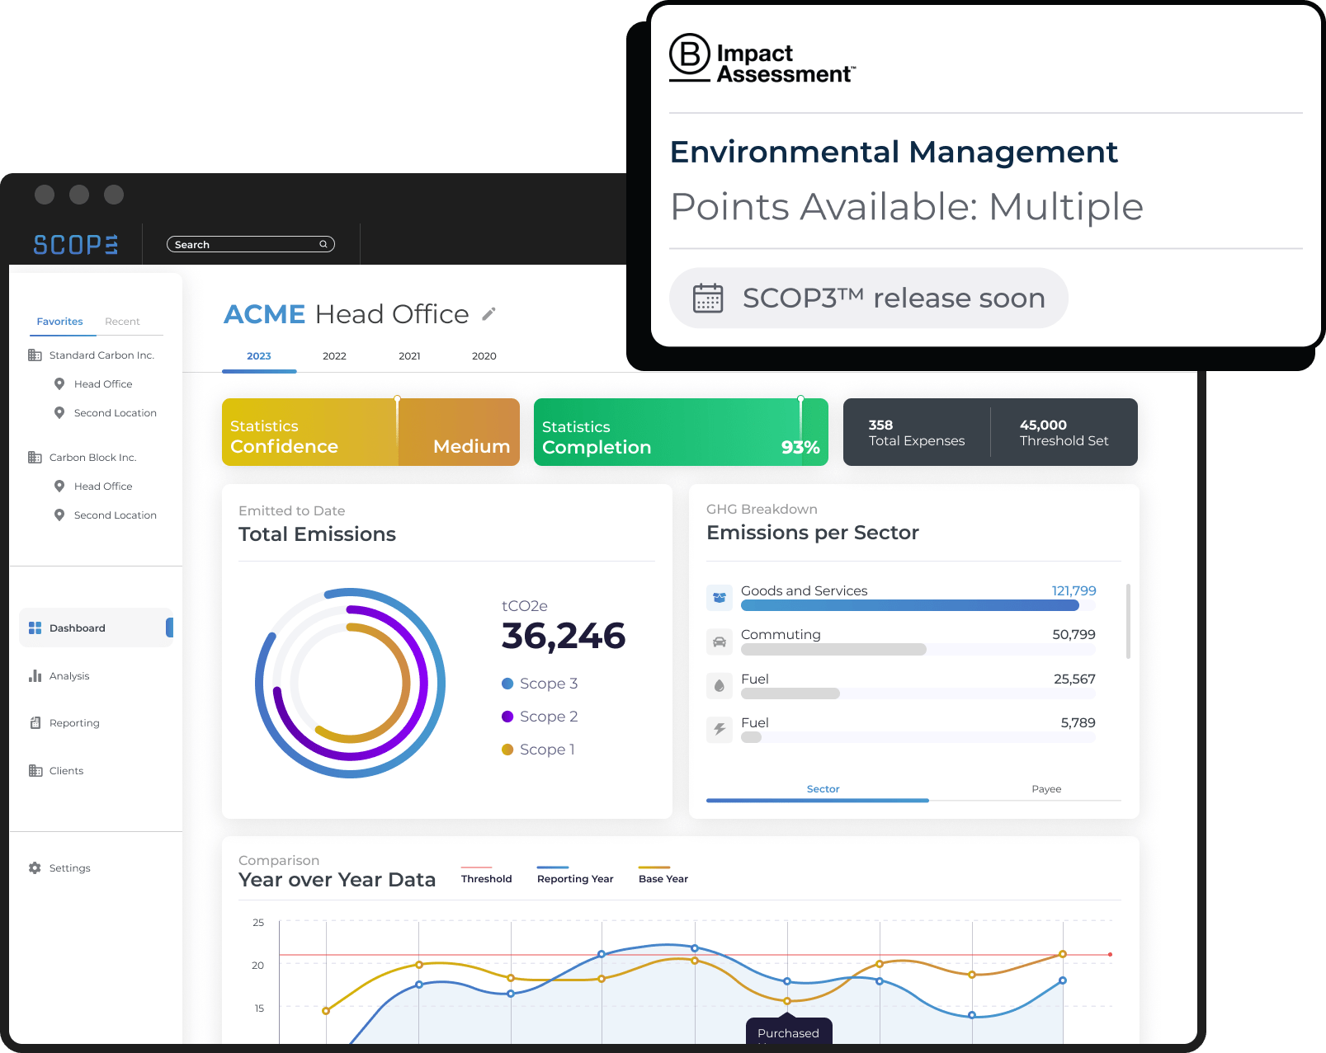Click the Statistics Completion card
Viewport: 1326px width, 1053px height.
point(681,432)
